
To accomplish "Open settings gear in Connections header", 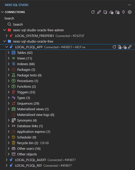I will pos(130,12).
